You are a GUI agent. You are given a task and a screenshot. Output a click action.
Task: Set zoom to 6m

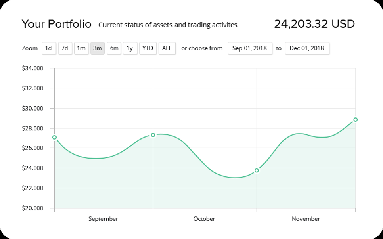[114, 48]
